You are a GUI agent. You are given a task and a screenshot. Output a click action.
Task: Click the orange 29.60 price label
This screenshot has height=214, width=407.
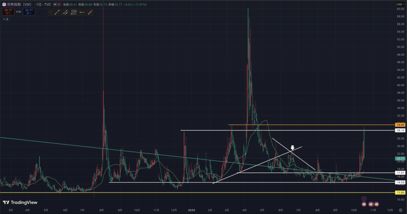pyautogui.click(x=400, y=125)
